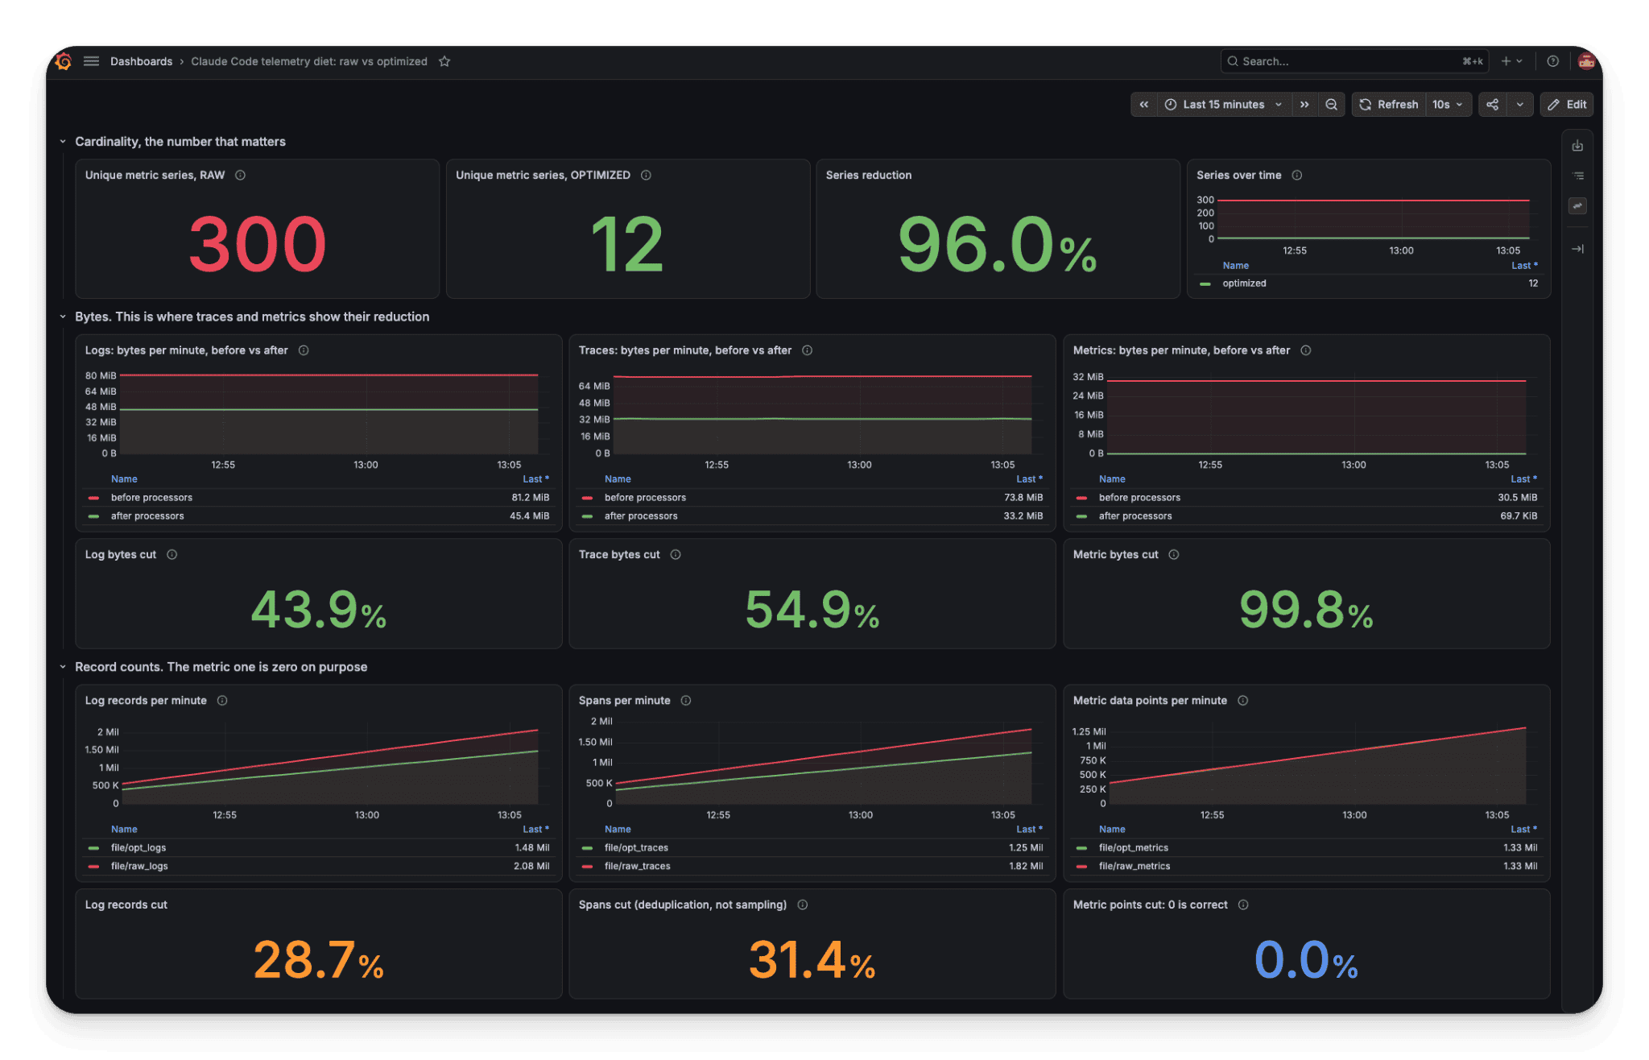The width and height of the screenshot is (1649, 1060).
Task: Toggle after processors series in Traces legend
Action: [641, 516]
